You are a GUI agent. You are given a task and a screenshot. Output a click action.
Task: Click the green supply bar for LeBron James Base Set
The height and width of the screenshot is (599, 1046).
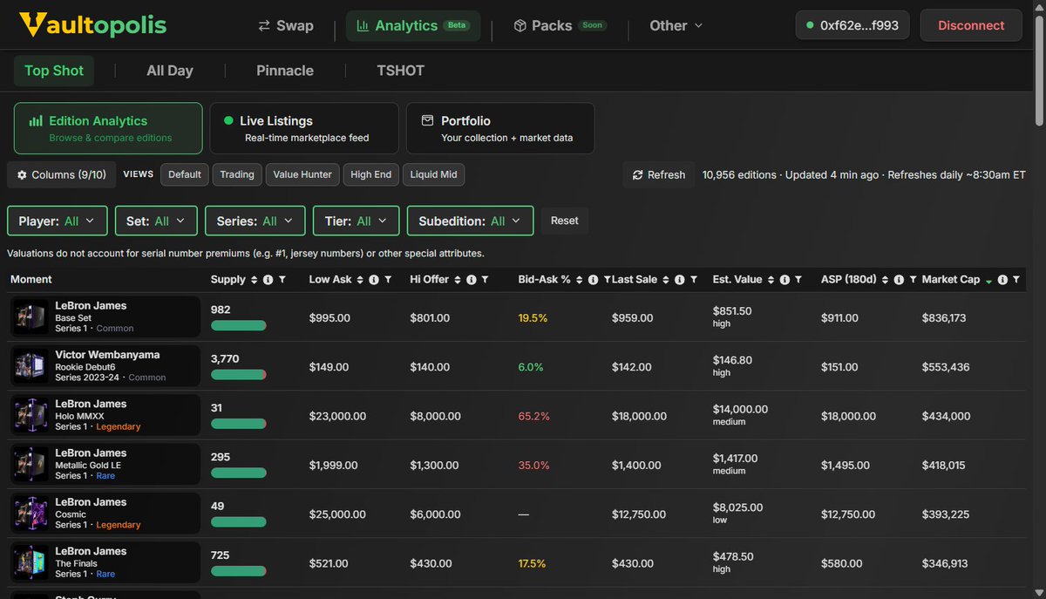[x=239, y=325]
